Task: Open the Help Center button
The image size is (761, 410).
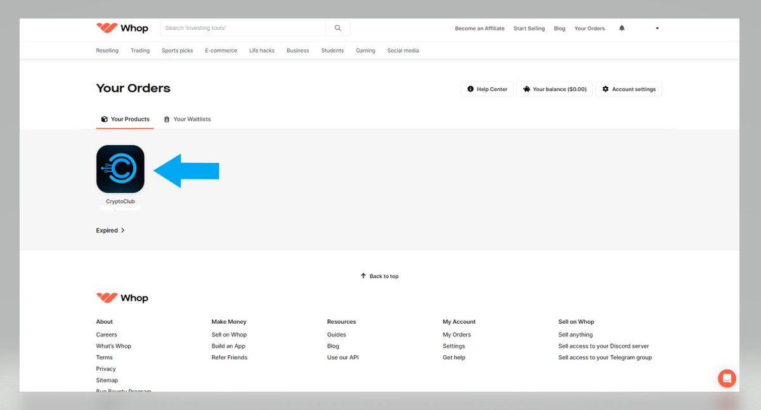Action: [487, 89]
